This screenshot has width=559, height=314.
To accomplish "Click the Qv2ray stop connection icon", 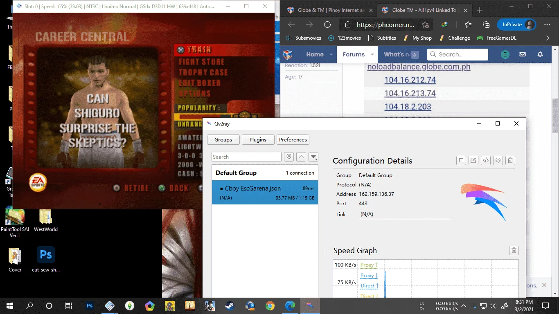I will coord(461,160).
